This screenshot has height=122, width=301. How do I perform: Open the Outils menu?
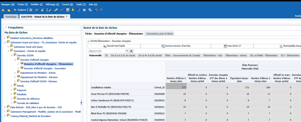[x=81, y=4]
